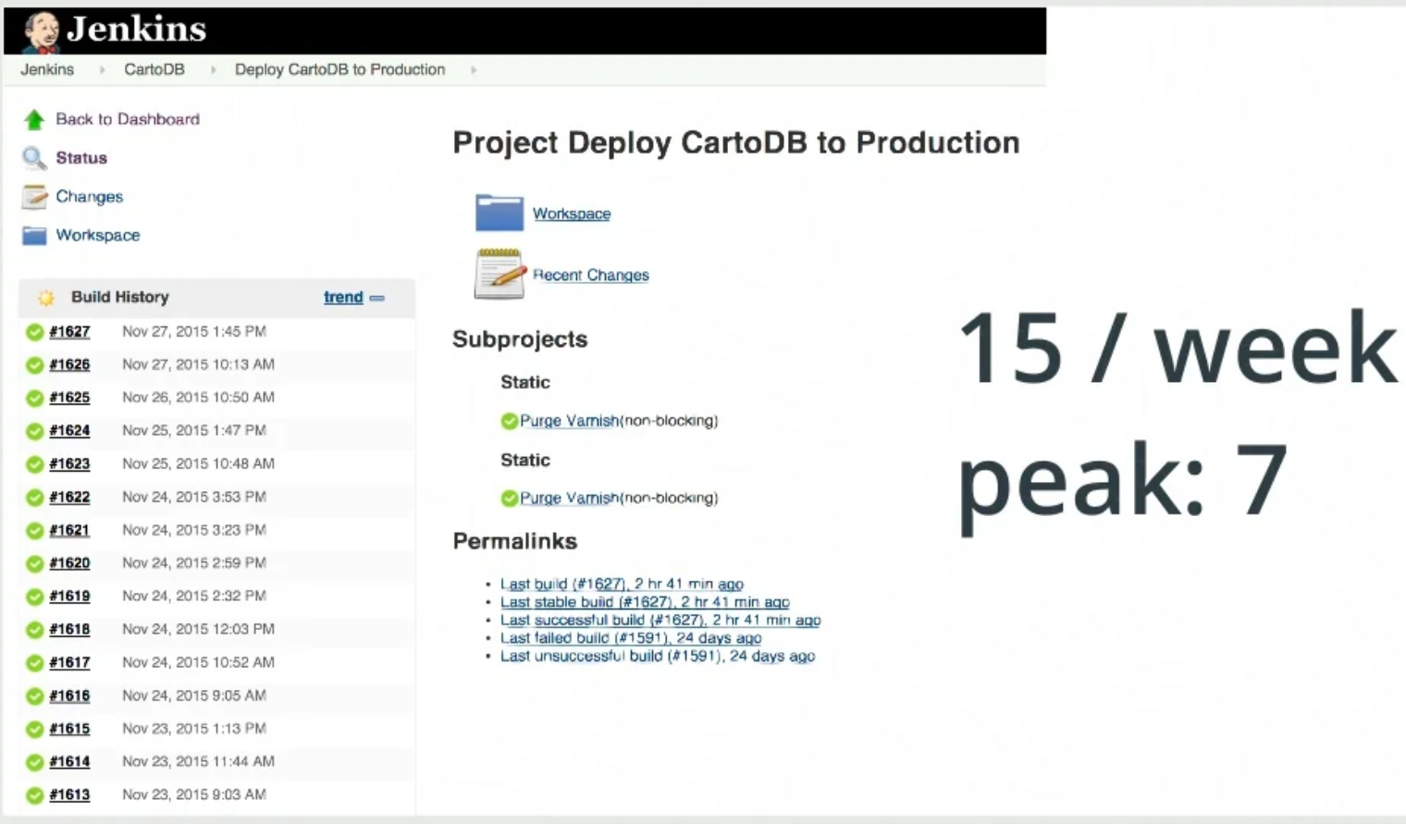1406x824 pixels.
Task: Open the Last failed build #1591 permalink
Action: click(630, 638)
